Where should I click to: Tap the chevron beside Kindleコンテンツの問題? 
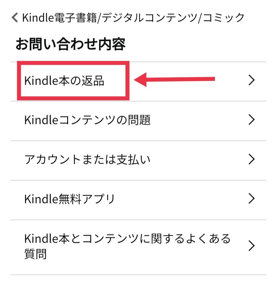[252, 120]
